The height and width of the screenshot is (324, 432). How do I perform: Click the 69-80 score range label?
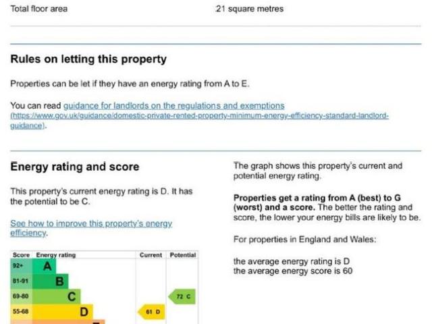point(21,296)
